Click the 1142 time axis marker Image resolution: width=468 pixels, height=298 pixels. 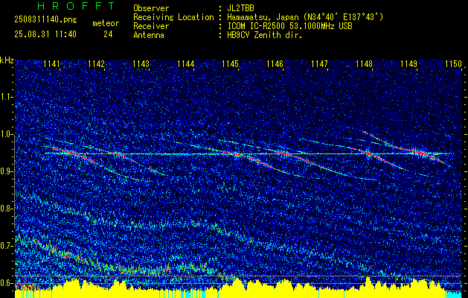(x=97, y=64)
